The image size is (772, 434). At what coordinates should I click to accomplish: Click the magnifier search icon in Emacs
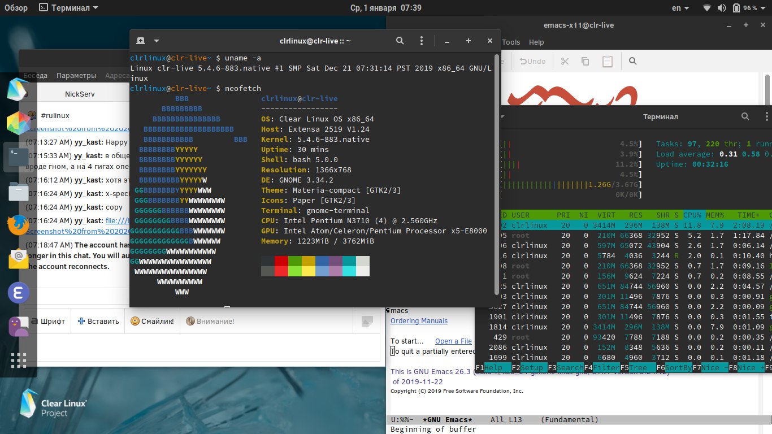tap(633, 61)
